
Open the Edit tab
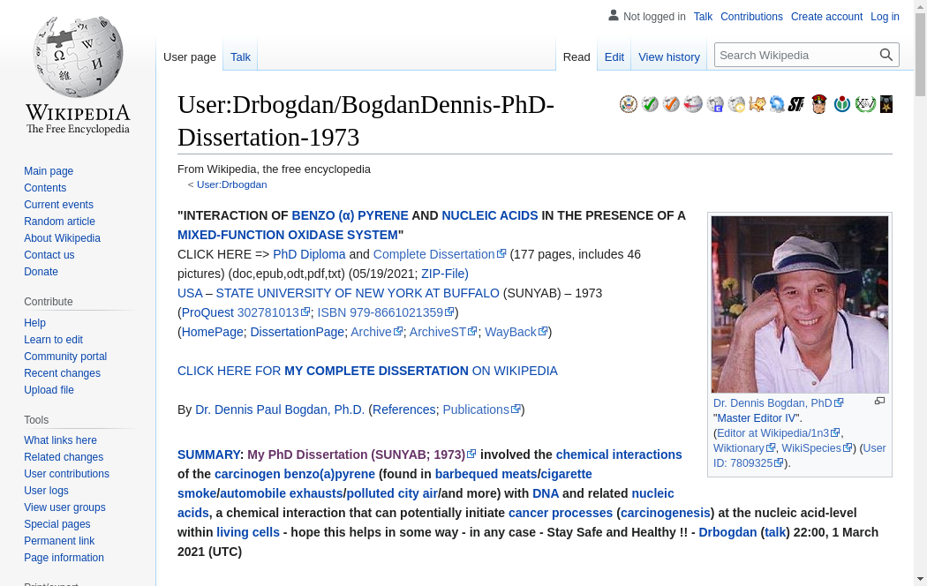(614, 56)
